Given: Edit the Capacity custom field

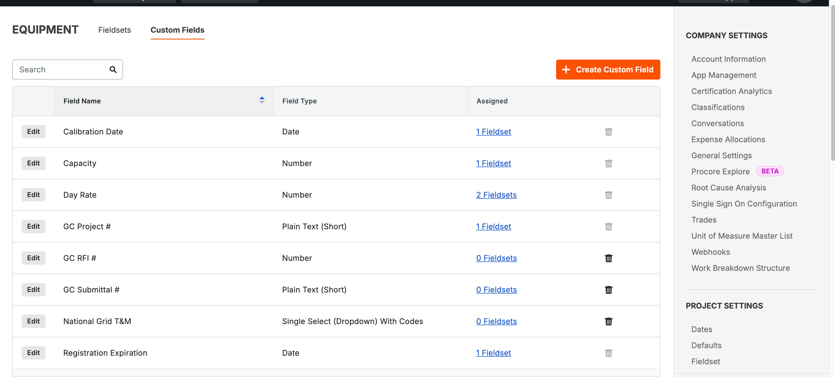Looking at the screenshot, I should (33, 163).
